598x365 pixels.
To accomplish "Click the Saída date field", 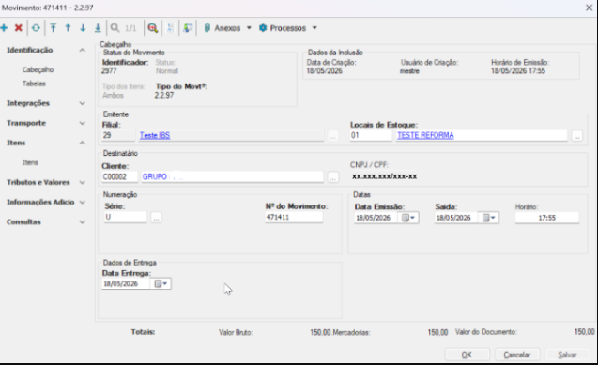I will (456, 218).
